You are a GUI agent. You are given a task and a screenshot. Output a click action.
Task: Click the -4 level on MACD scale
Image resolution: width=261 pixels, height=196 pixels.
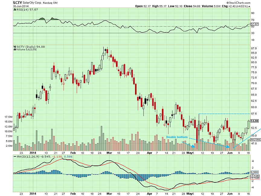(x=252, y=187)
